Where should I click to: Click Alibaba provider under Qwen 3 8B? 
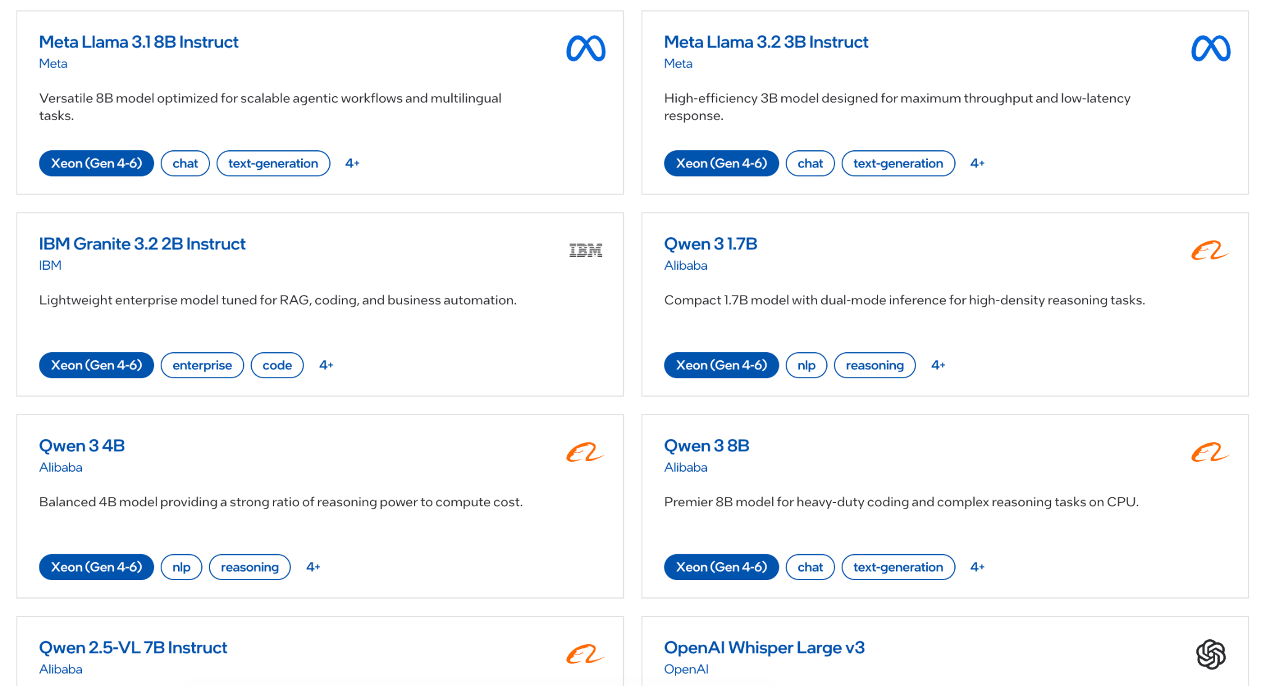pyautogui.click(x=686, y=467)
